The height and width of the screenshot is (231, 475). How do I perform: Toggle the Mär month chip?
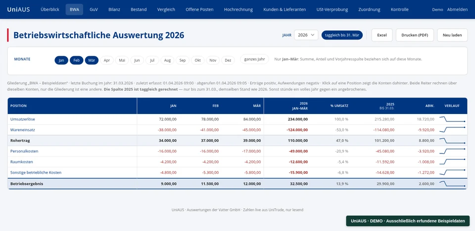point(92,60)
